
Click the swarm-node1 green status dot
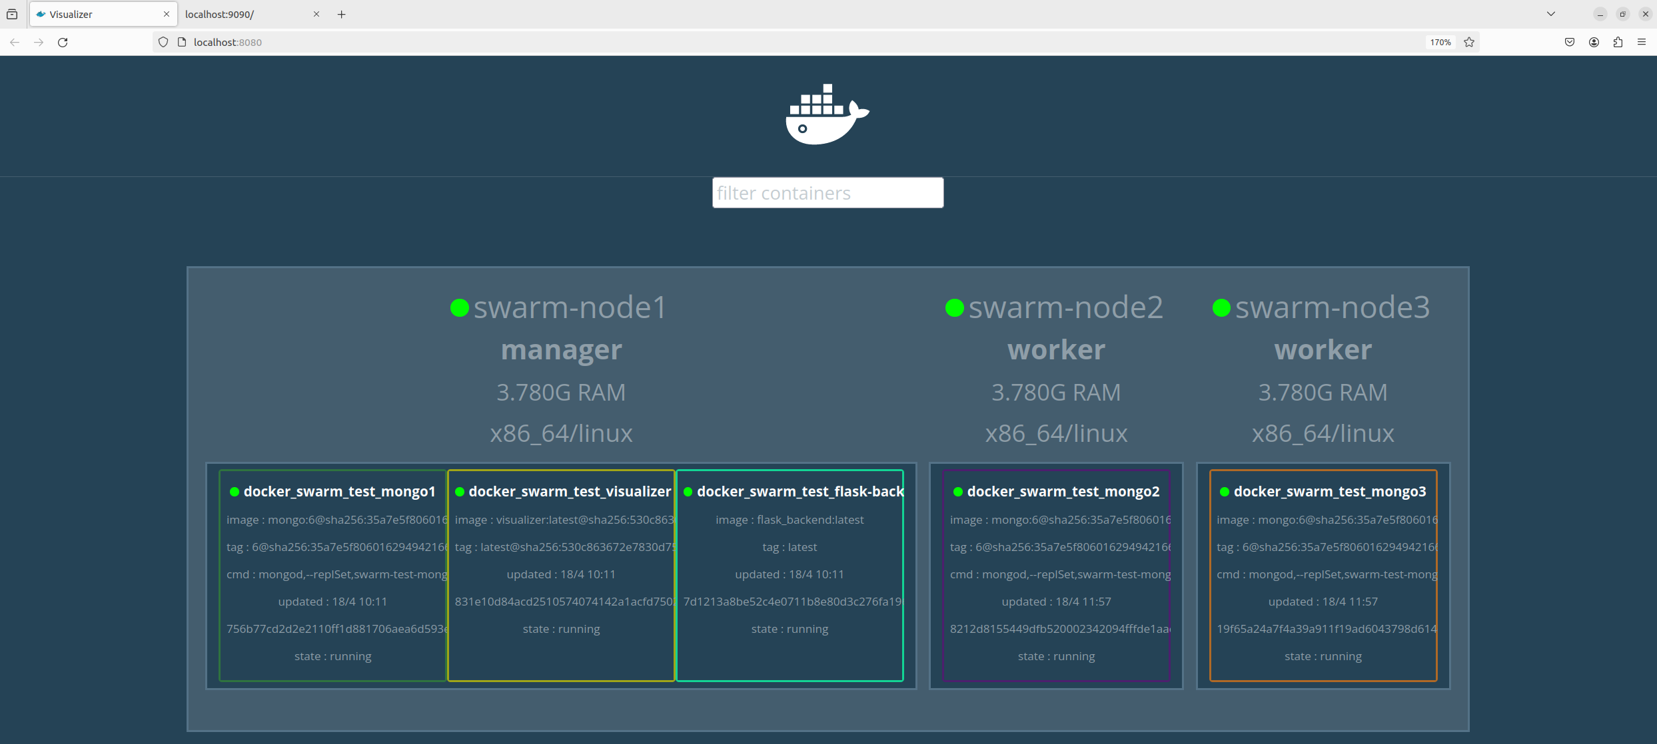[x=459, y=307]
